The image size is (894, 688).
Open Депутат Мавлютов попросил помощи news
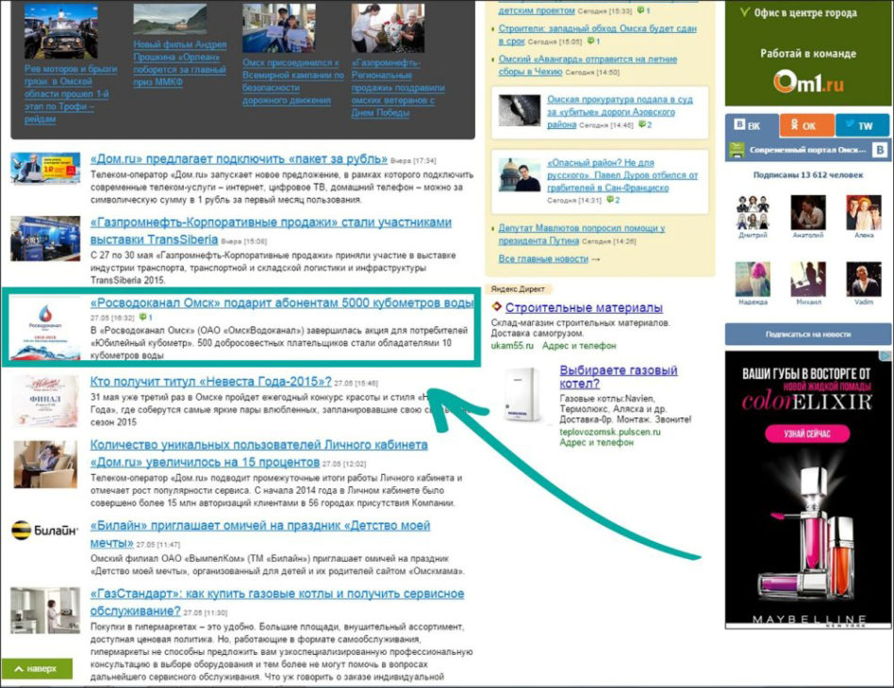click(x=582, y=235)
